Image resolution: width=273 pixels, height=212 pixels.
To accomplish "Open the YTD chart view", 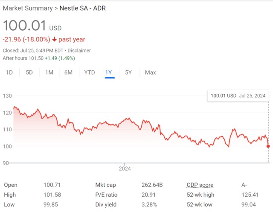I will 89,73.
